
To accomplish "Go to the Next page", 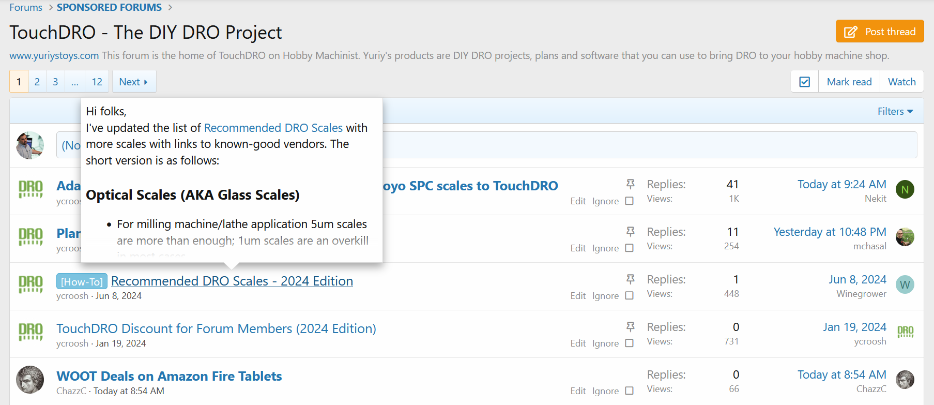I will (134, 82).
